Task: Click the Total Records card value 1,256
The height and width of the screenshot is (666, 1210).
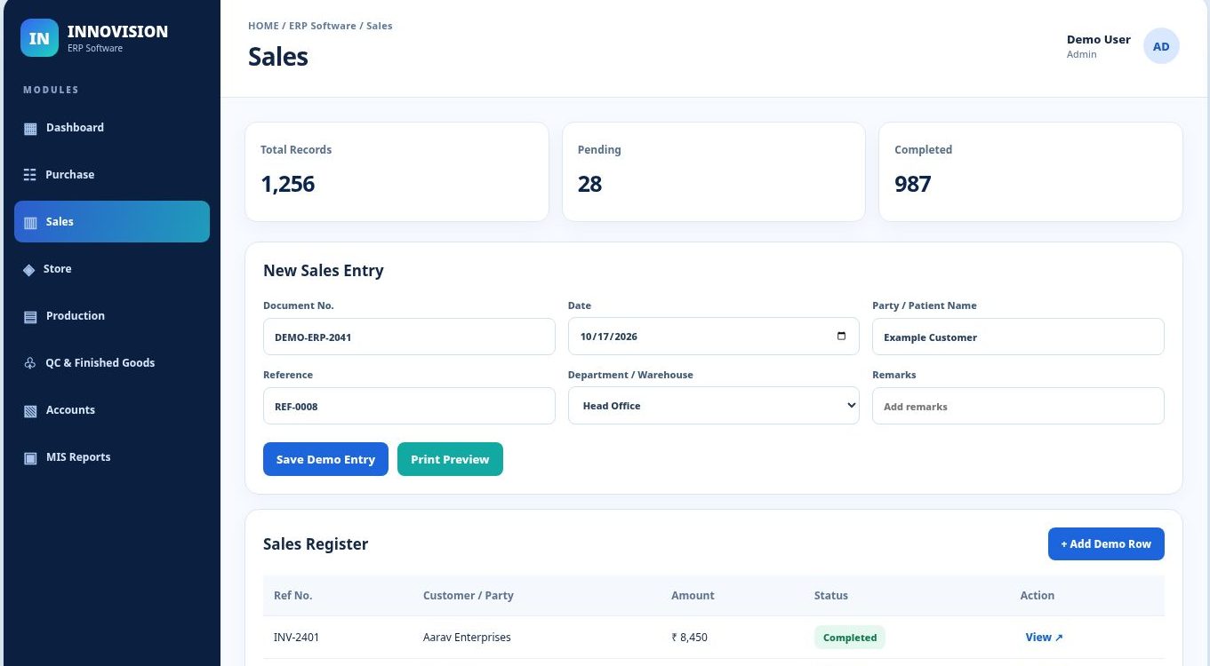Action: (288, 184)
